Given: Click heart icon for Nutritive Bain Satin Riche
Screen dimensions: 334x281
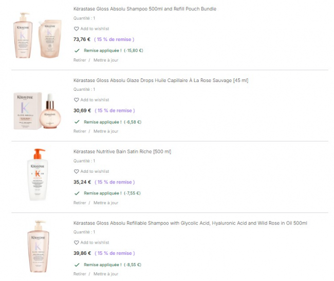Looking at the screenshot, I should pos(77,171).
